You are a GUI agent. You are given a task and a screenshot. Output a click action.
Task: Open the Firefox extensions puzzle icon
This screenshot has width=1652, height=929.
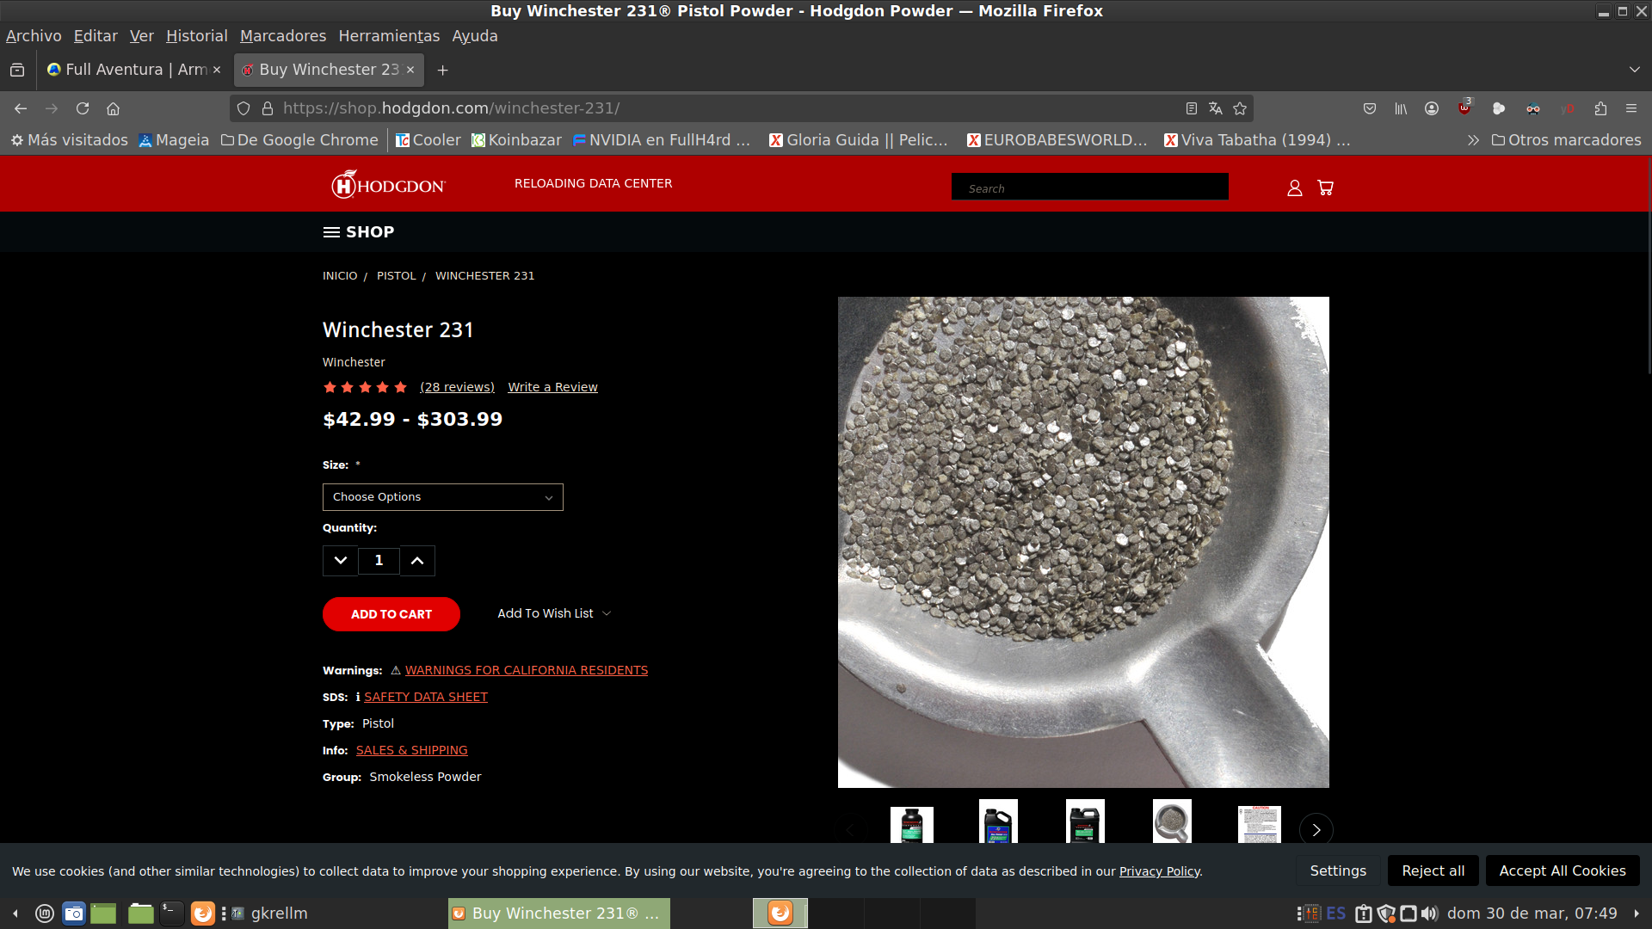click(1600, 108)
